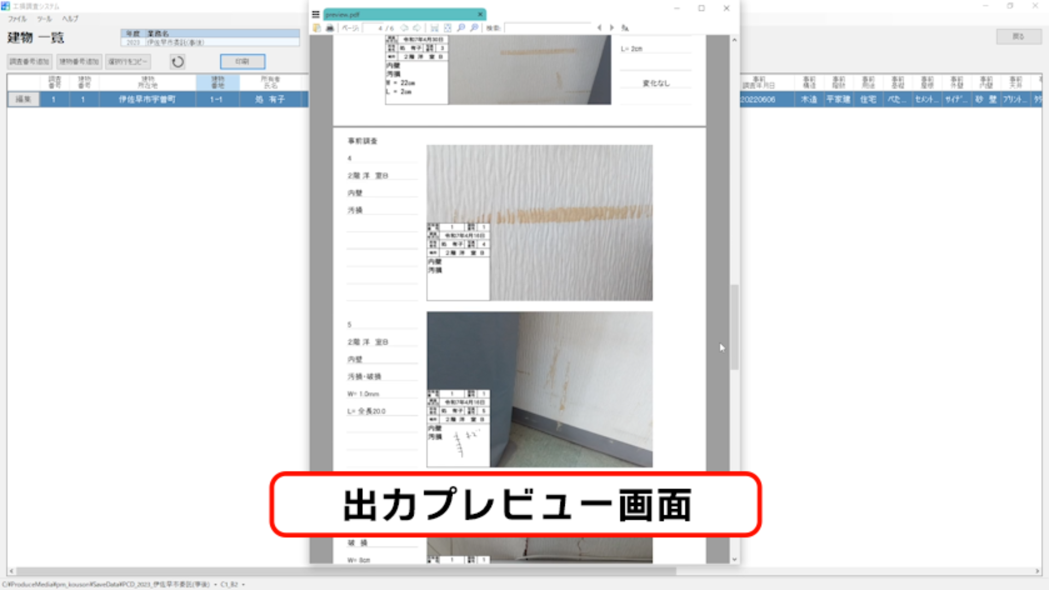Click the wallpaper stain photo of item 4
Screen dimensions: 1049x590
539,222
